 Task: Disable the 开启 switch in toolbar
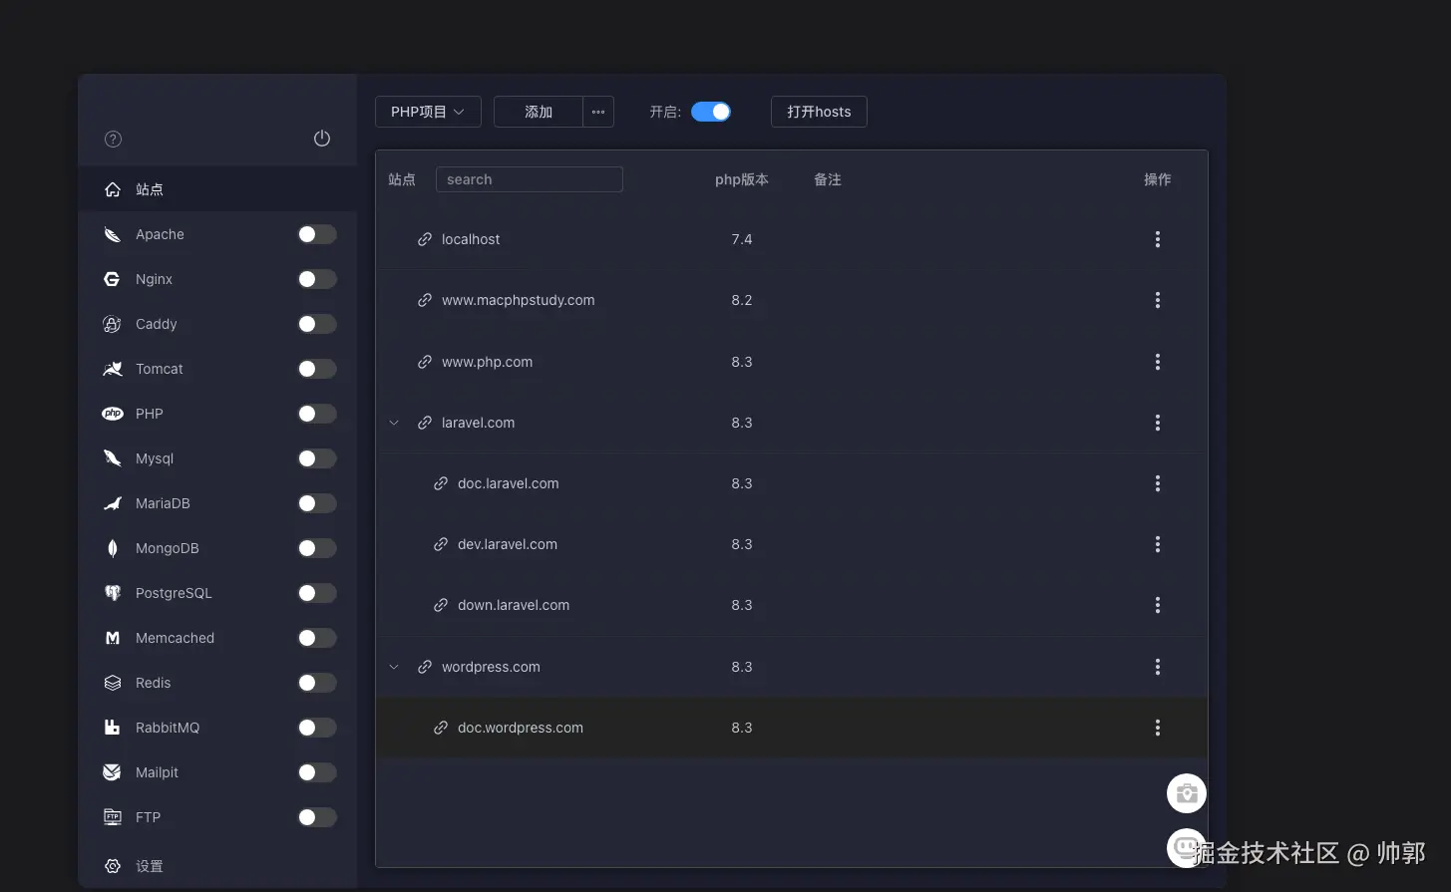click(711, 112)
